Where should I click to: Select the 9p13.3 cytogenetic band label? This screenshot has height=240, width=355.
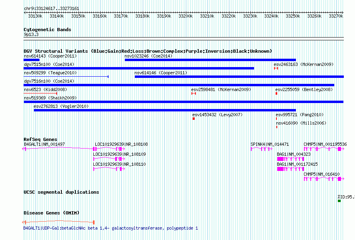click(31, 34)
